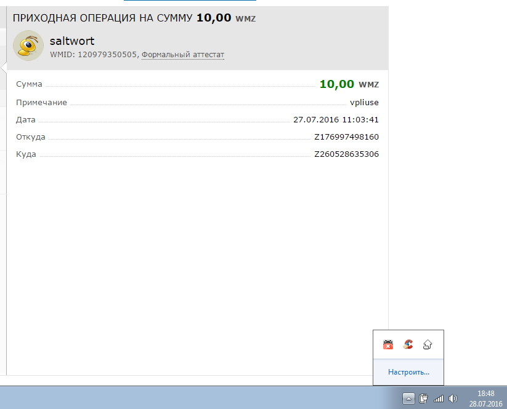Open the CCleaner tray icon

[408, 345]
